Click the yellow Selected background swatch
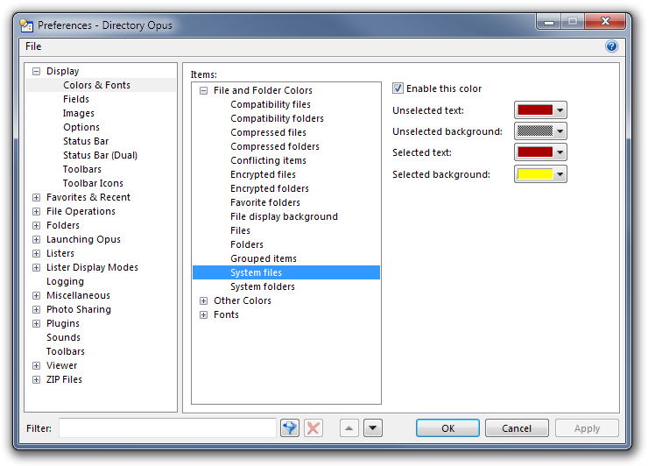This screenshot has width=648, height=466. (534, 174)
